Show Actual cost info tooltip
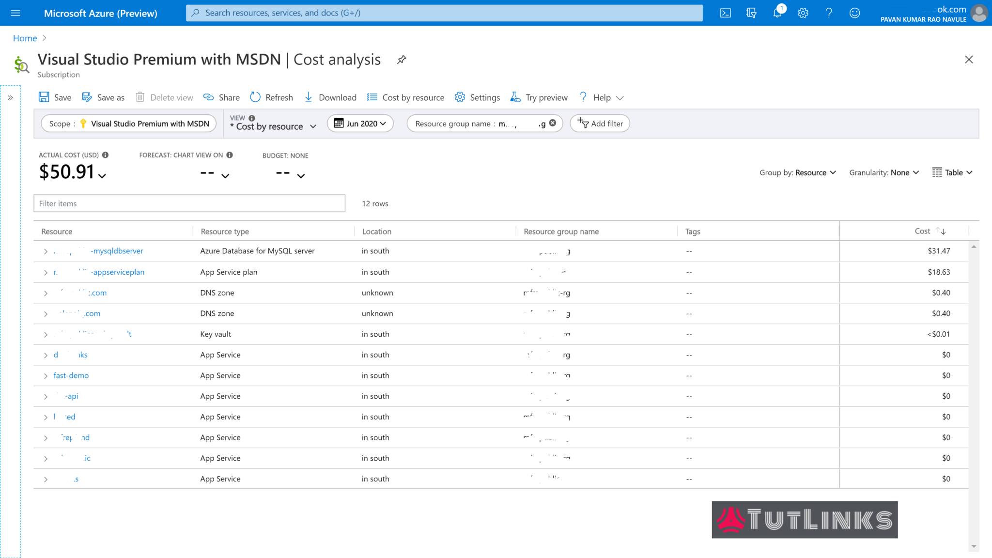Screen dimensions: 992x558 (x=105, y=155)
